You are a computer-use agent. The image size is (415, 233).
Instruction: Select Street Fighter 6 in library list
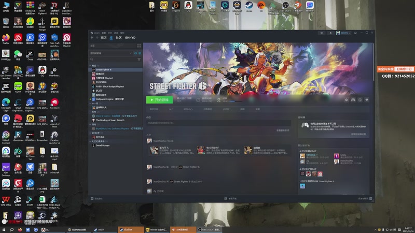116,70
